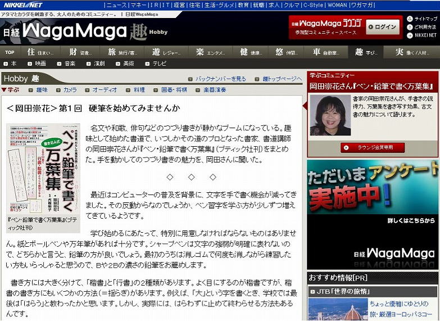Select the 料理 category link
Screen dimensions: 440x321
click(139, 90)
